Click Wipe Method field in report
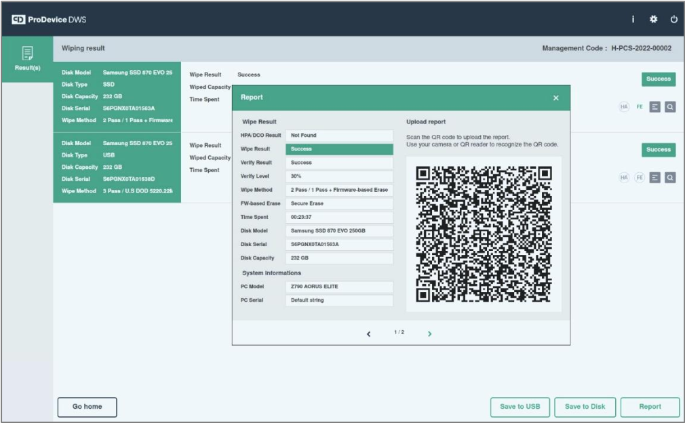This screenshot has width=685, height=423. coord(339,190)
